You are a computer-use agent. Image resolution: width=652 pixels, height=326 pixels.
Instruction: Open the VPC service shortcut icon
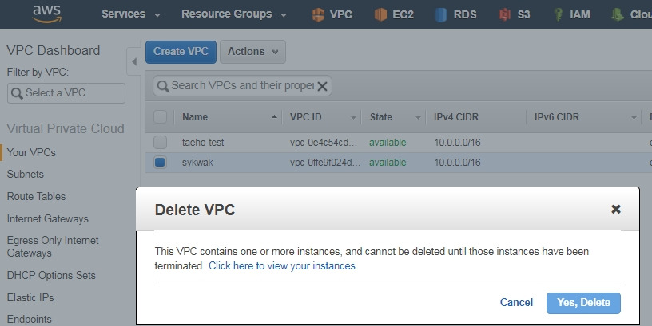(318, 14)
